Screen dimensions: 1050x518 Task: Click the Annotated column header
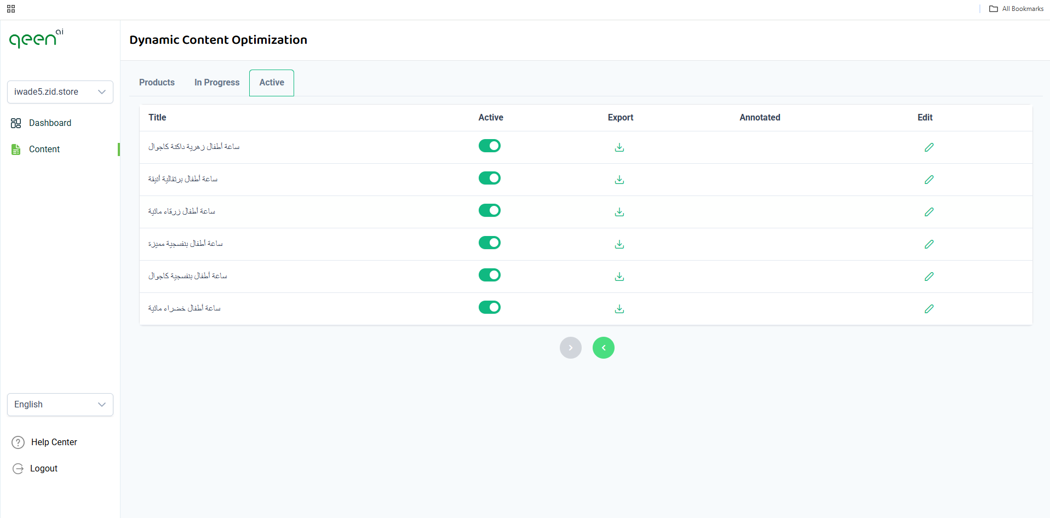point(760,118)
